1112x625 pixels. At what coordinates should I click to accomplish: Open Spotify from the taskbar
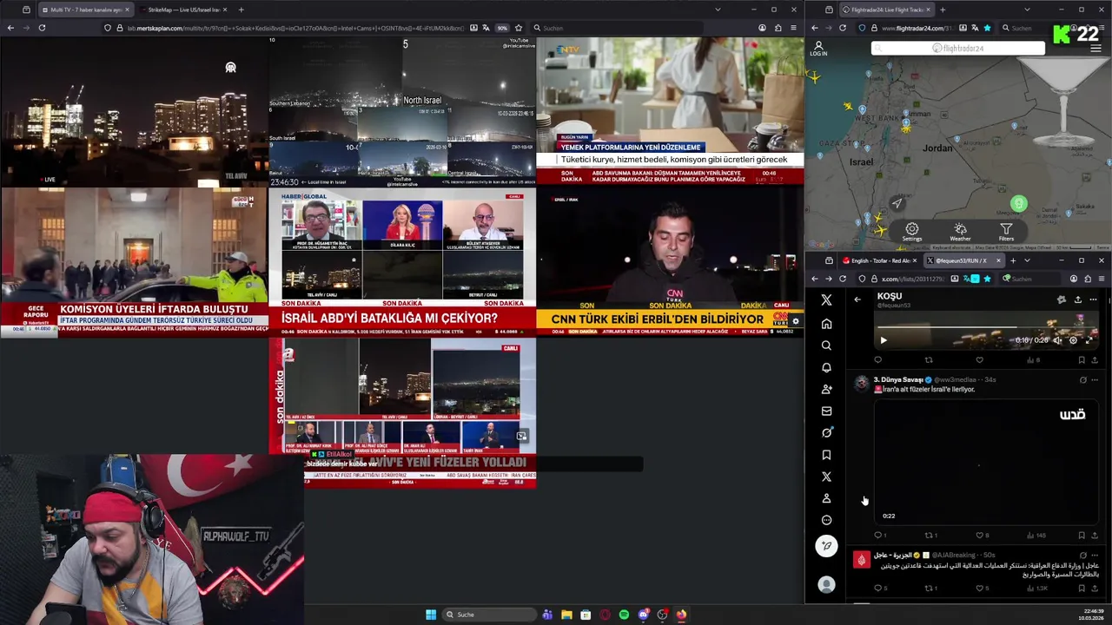pyautogui.click(x=624, y=615)
